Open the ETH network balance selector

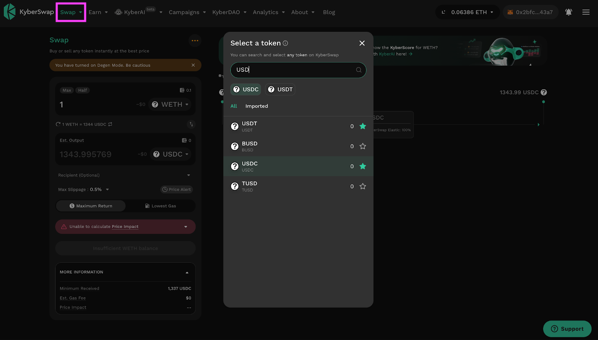[467, 12]
